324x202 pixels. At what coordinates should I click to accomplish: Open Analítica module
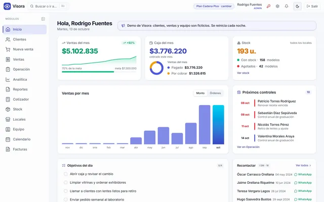tap(25, 79)
